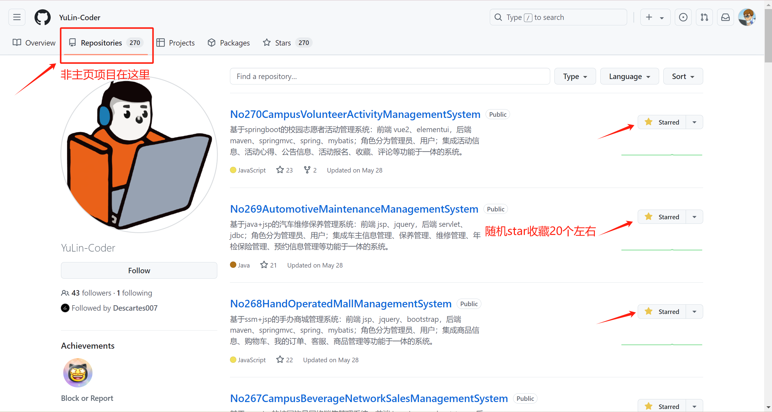Expand star lists dropdown for No269
The height and width of the screenshot is (412, 772).
694,217
